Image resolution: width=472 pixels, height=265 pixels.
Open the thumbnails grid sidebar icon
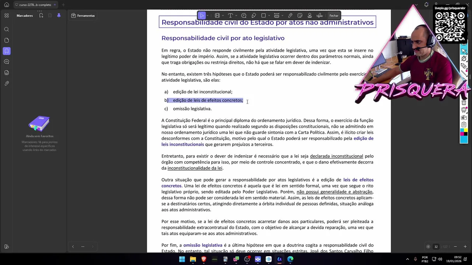[7, 15]
